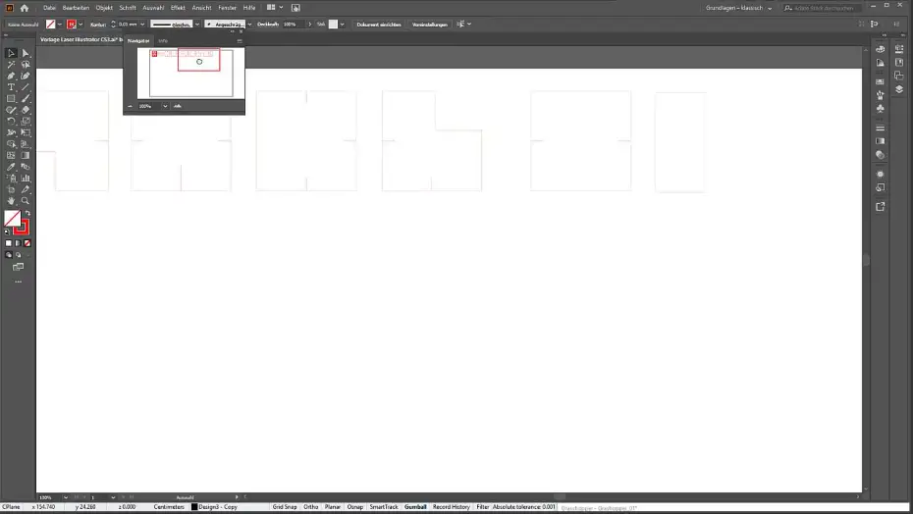Click the Dokument einrichten button
Viewport: 913px width, 514px height.
coord(378,24)
